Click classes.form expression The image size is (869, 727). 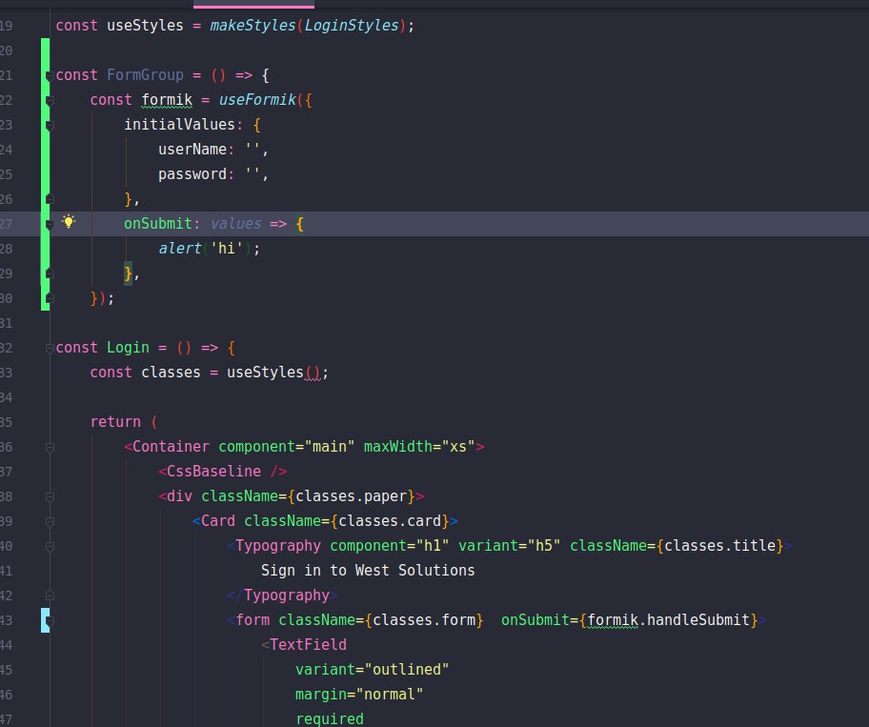tap(424, 620)
